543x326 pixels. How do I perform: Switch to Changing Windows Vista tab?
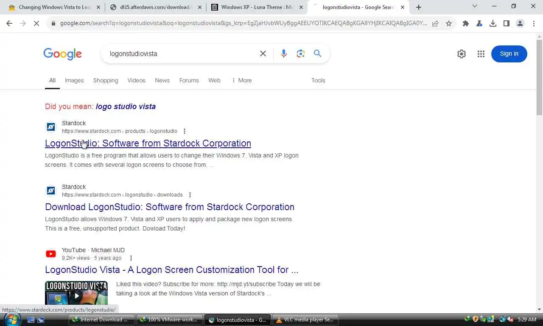54,7
